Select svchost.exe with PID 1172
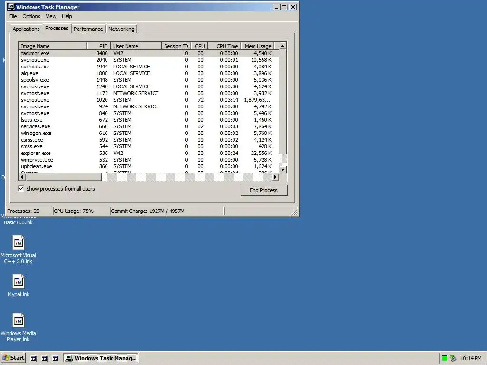 (149, 93)
